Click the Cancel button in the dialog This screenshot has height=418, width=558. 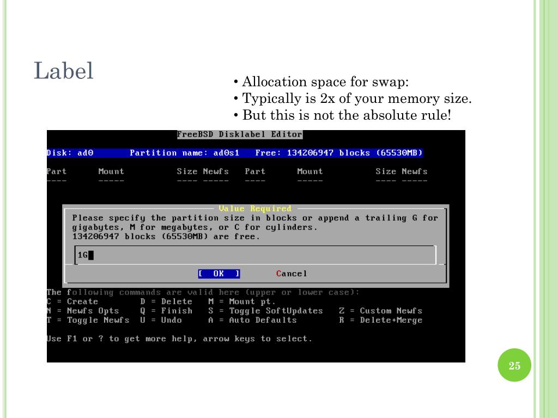click(x=292, y=274)
